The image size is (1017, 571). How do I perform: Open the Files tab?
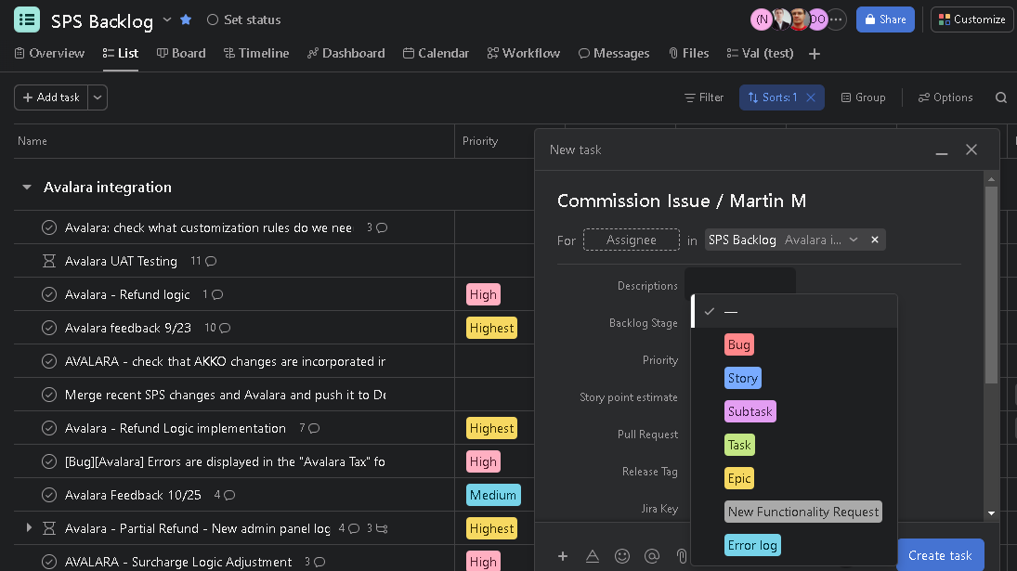[689, 53]
